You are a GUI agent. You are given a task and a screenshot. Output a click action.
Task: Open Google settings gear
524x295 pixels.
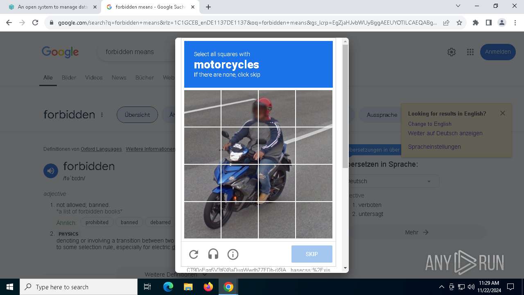pos(452,52)
